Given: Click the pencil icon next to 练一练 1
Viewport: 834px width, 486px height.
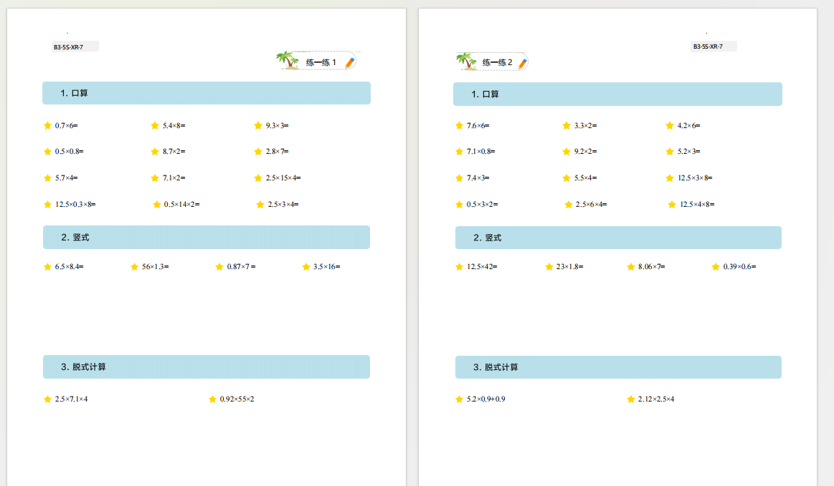Looking at the screenshot, I should [349, 62].
